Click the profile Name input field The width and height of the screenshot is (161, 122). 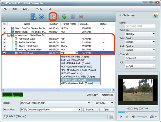click(x=140, y=26)
